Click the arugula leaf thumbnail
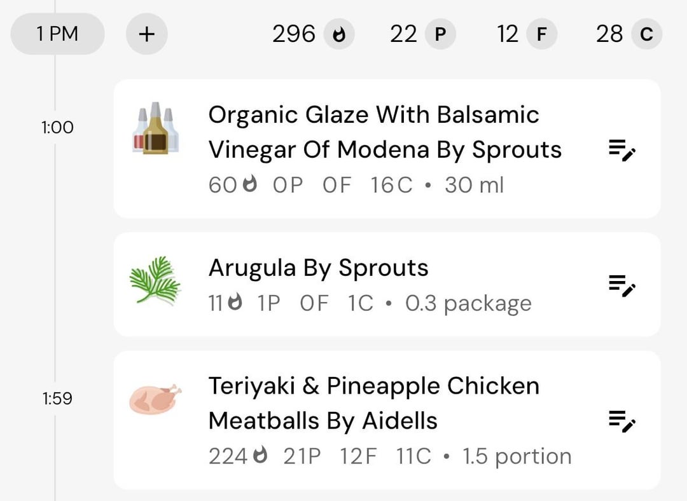This screenshot has width=687, height=501. (155, 280)
